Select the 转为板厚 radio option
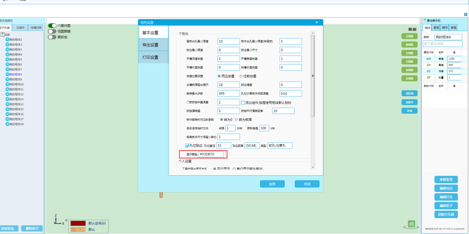Viewport: 469px width, 234px height. point(236,119)
